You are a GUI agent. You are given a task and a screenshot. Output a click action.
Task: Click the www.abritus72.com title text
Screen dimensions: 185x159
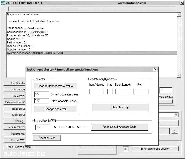point(132,3)
